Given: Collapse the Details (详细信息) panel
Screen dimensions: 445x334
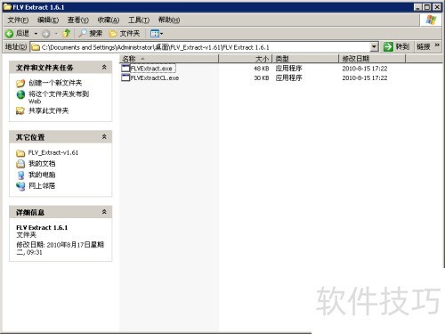Looking at the screenshot, I should (104, 212).
